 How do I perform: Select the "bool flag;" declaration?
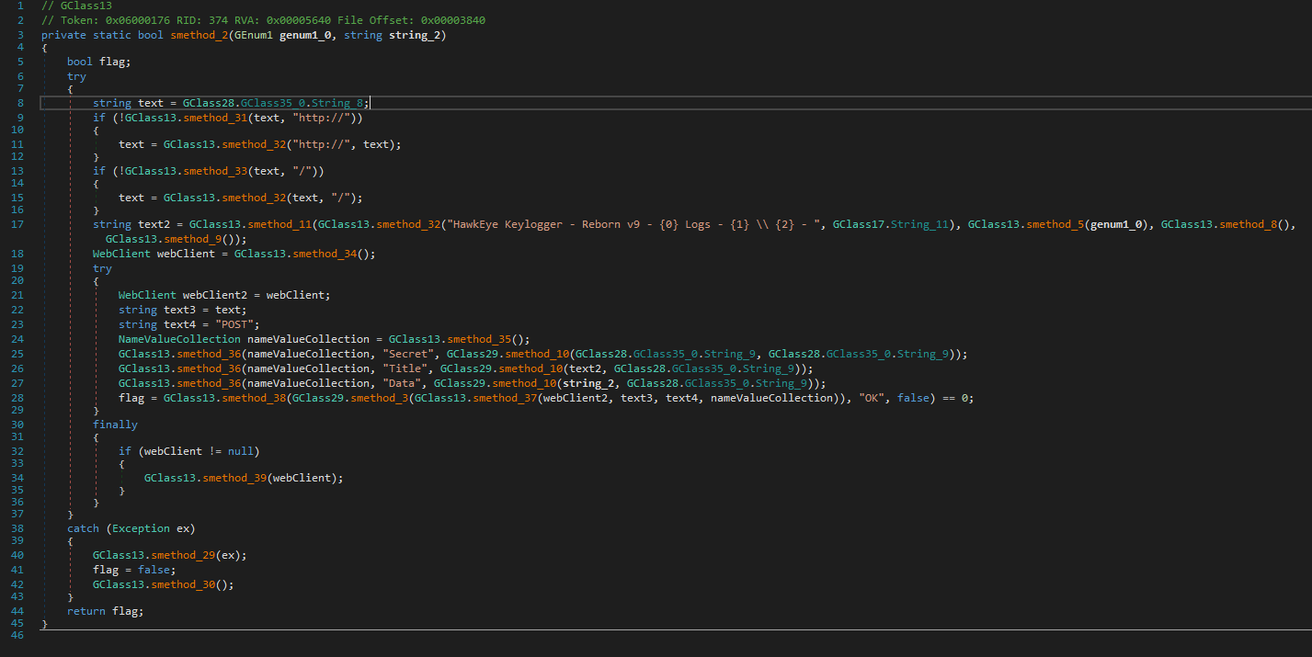(x=99, y=62)
